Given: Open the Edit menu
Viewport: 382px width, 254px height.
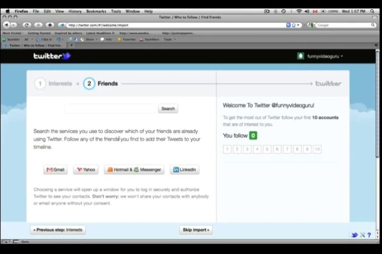Looking at the screenshot, I should coord(47,11).
